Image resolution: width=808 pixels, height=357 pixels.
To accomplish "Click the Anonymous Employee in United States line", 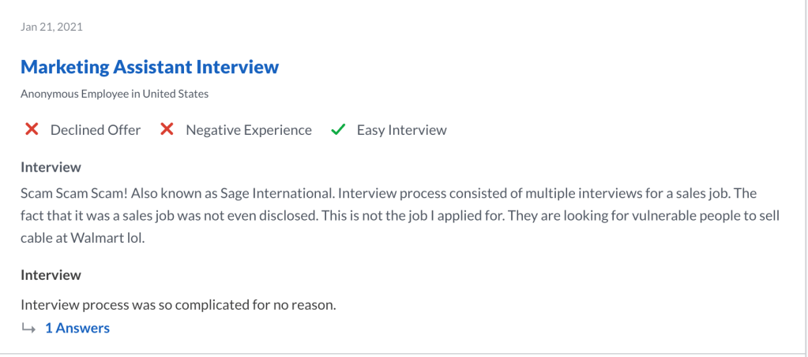I will tap(115, 94).
